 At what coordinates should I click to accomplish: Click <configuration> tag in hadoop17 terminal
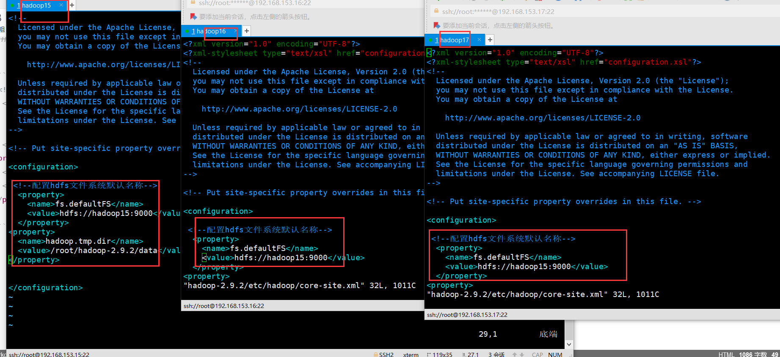tap(461, 220)
